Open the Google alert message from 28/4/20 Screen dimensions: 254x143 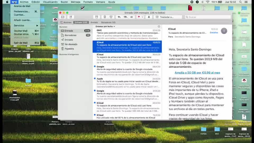coord(127,71)
